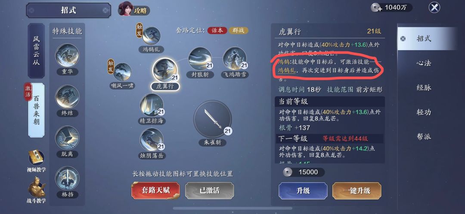Select the 格挡 special skill icon

(67, 178)
